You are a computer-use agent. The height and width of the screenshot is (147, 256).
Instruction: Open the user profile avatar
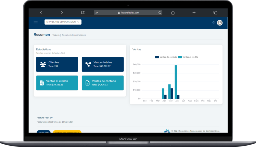[x=220, y=23]
